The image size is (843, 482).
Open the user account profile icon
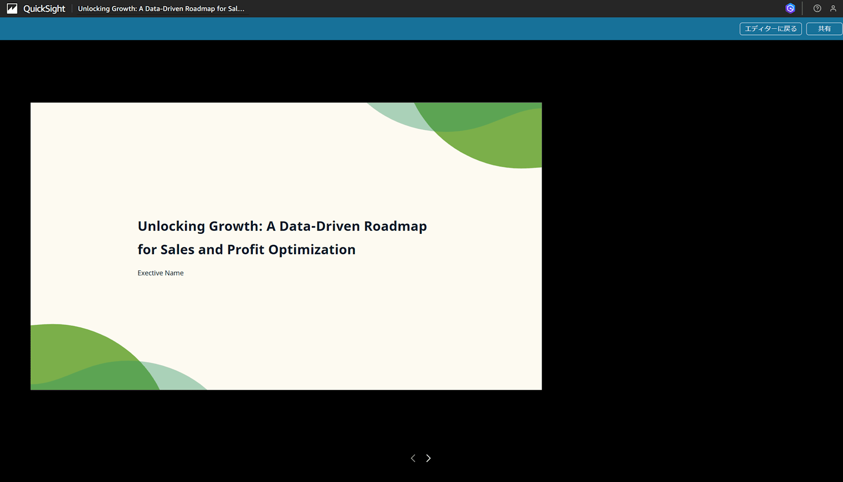pos(833,8)
